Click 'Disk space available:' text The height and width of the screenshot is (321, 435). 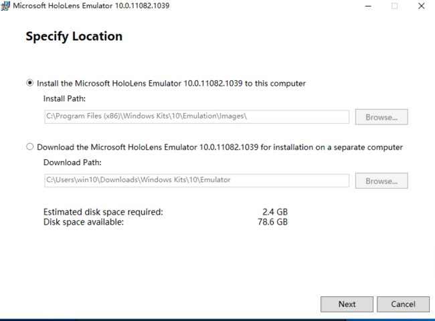84,222
